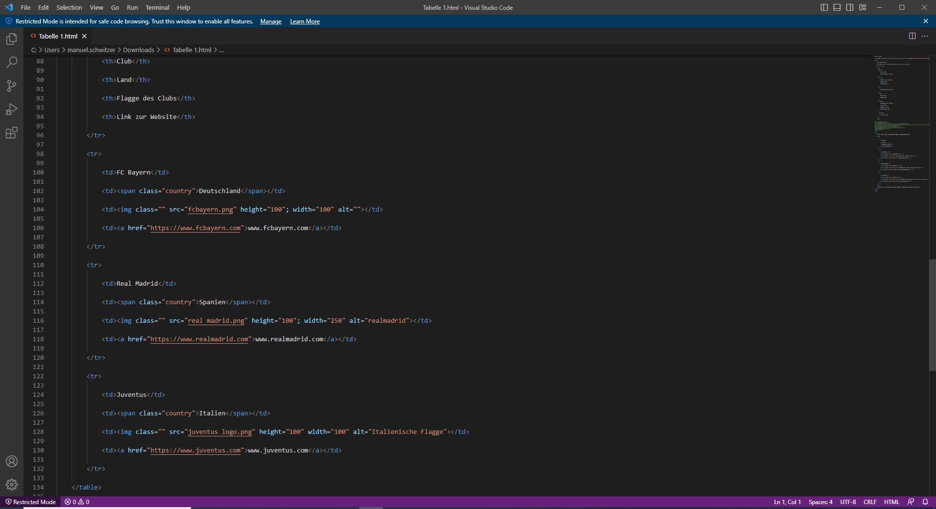Click the notifications bell in status bar

pos(925,502)
